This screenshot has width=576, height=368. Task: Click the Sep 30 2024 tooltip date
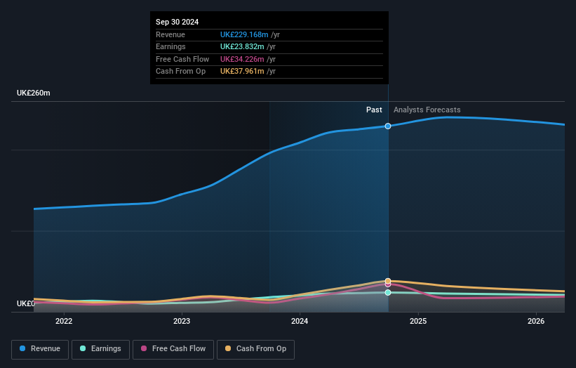point(177,22)
